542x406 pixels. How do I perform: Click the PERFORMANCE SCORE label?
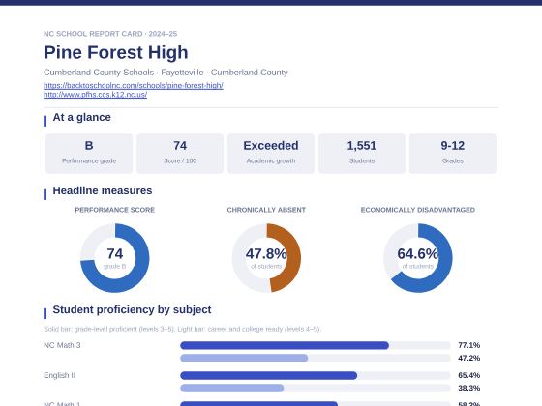115,210
